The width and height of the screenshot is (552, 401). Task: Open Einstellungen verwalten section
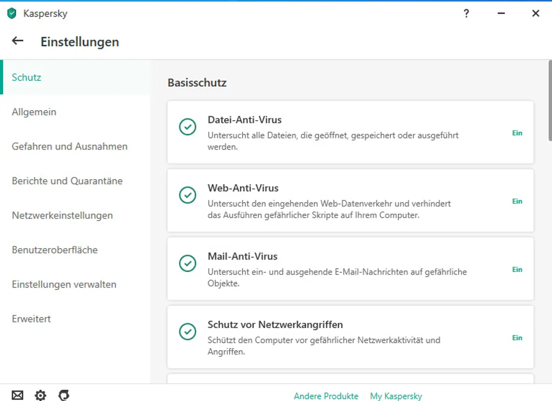tap(75, 284)
